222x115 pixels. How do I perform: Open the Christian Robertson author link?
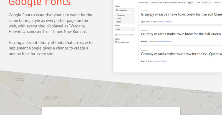[x=164, y=42]
